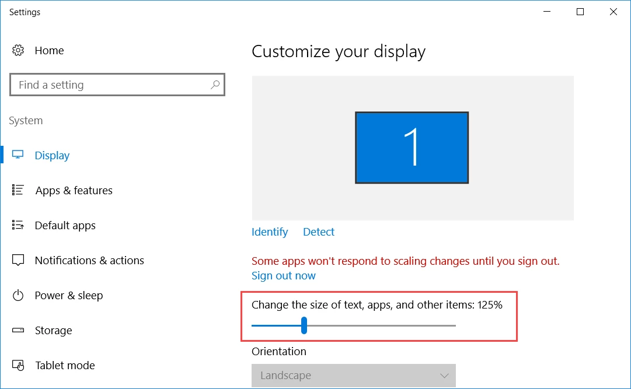
Task: Go to Default apps settings
Action: (65, 225)
